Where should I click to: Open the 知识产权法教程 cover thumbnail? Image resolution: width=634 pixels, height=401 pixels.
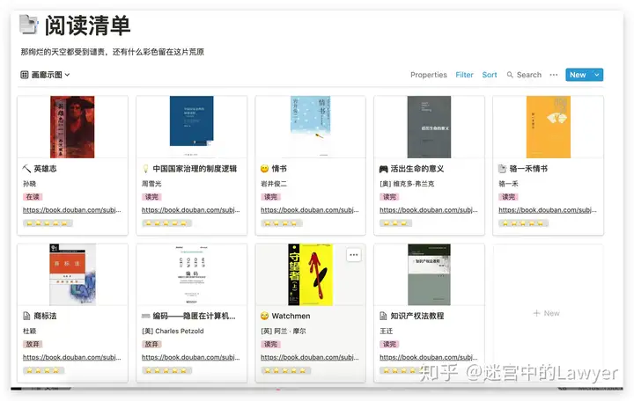(429, 274)
